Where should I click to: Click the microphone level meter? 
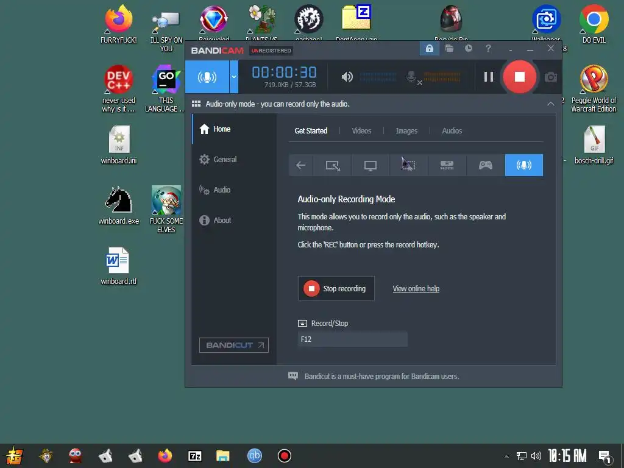(x=442, y=77)
